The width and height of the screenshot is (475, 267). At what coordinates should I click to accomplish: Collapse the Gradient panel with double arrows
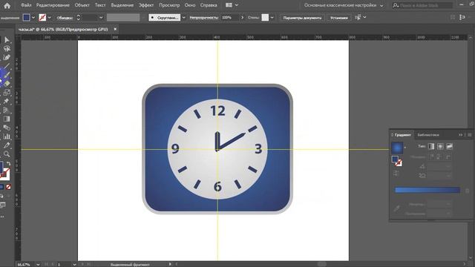click(x=460, y=135)
